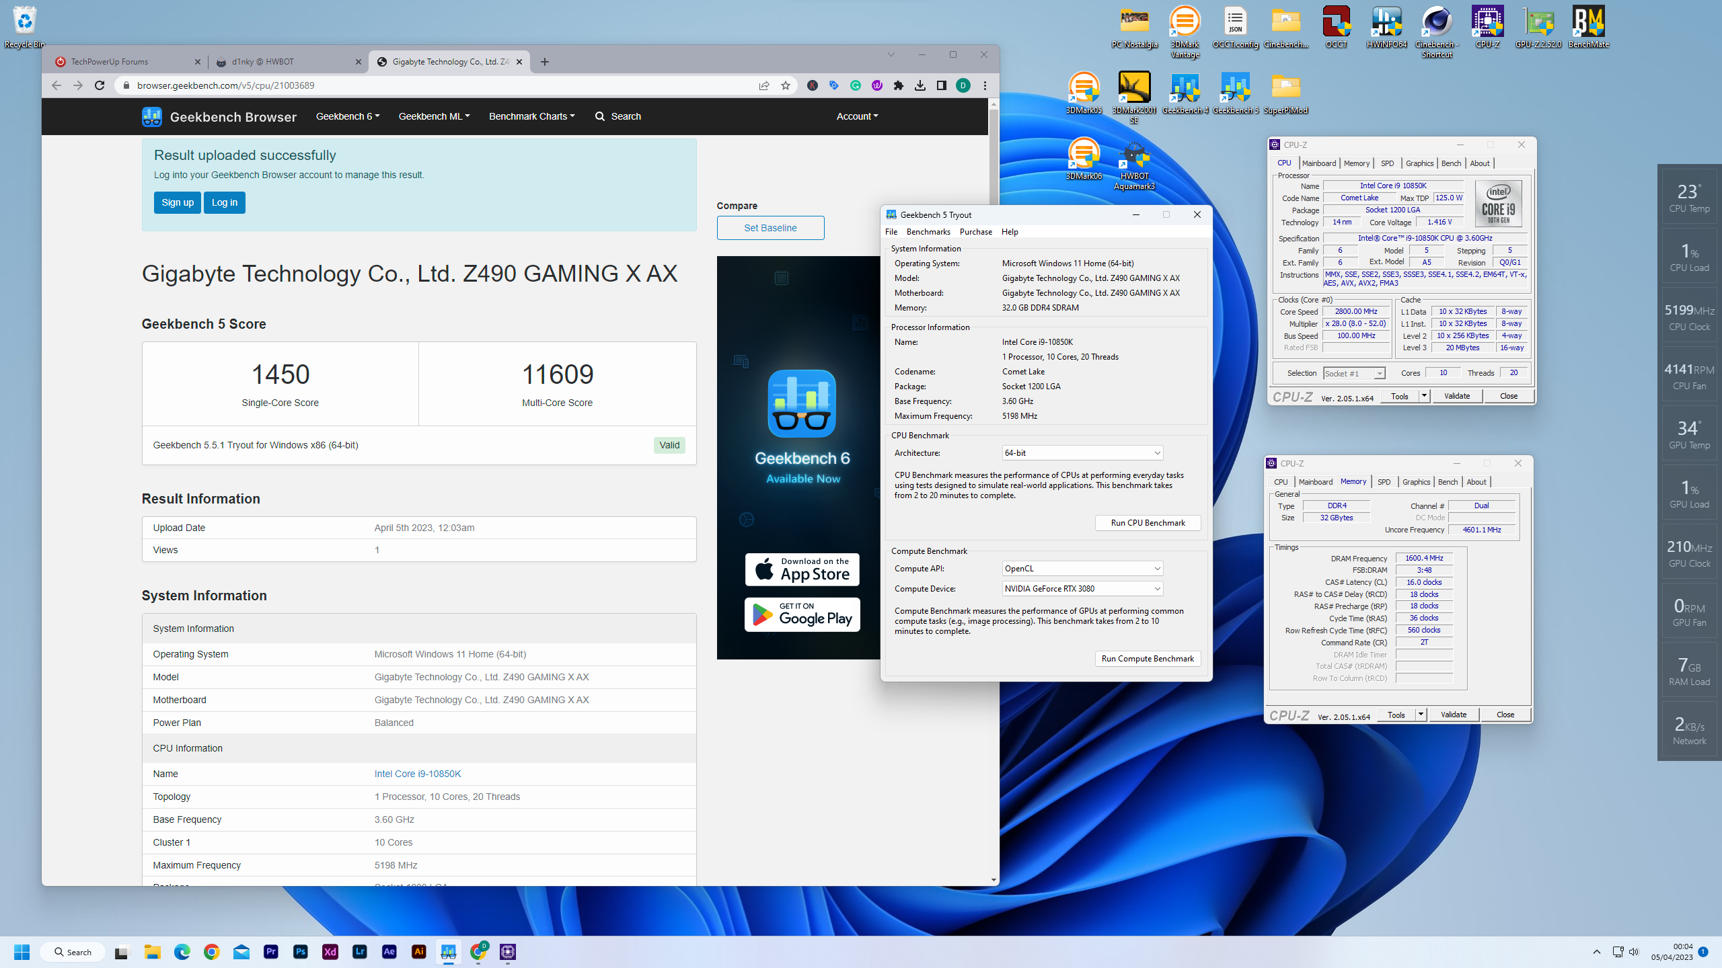This screenshot has height=968, width=1722.
Task: Open Benchmarks menu in Geekbench 5 Tryout
Action: tap(928, 232)
